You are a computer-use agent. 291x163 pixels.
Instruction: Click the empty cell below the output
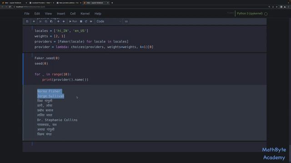click(x=145, y=147)
